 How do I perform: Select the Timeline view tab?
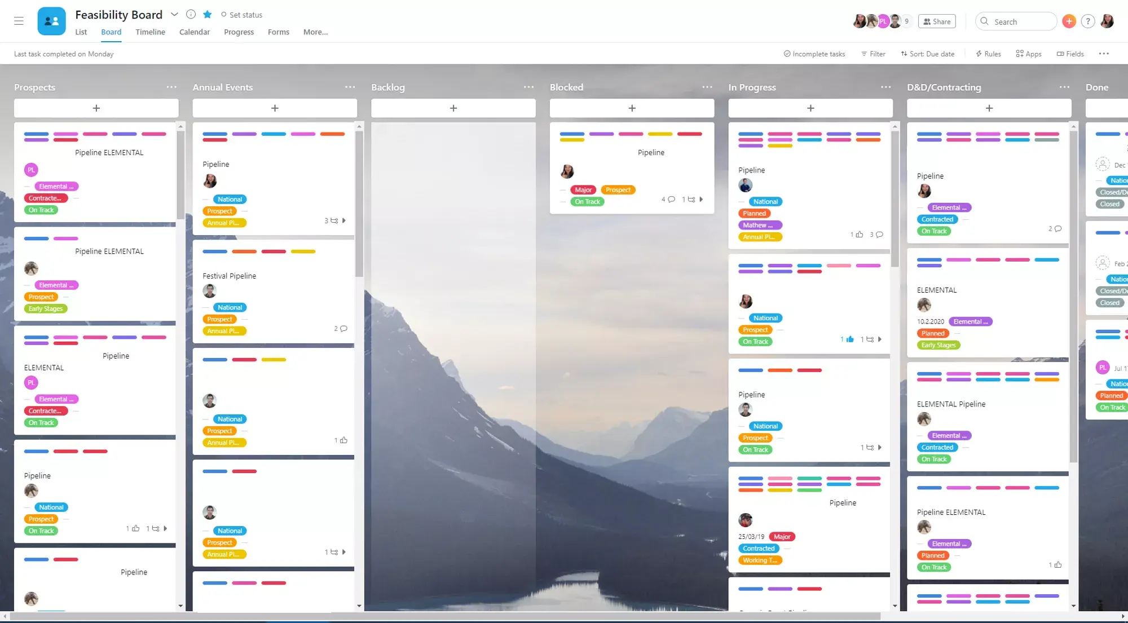point(151,32)
